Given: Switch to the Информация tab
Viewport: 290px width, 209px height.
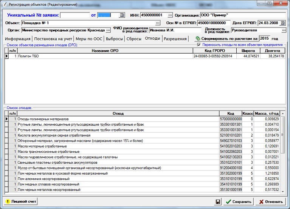Looking at the screenshot, I should [x=18, y=39].
